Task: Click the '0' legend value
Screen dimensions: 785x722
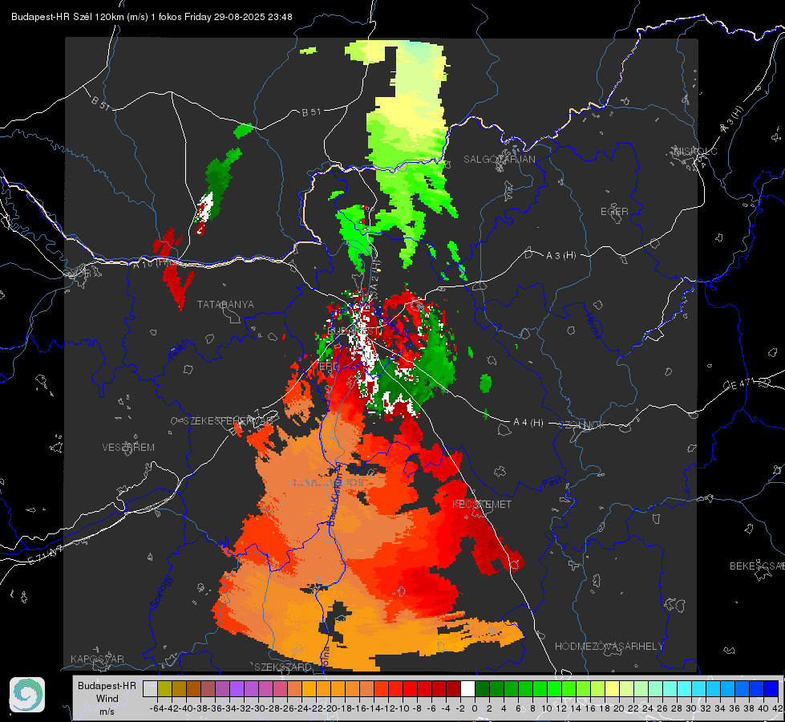Action: coord(475,708)
